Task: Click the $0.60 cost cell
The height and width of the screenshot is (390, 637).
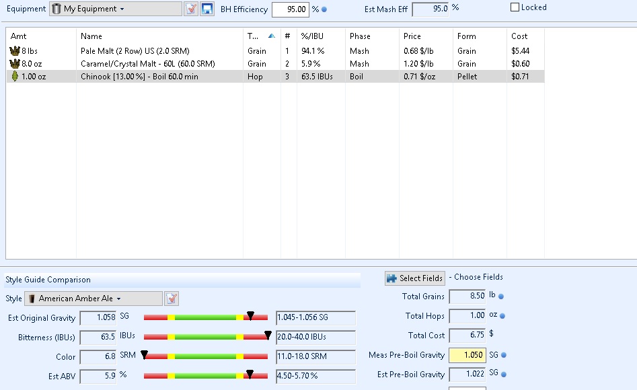Action: [x=521, y=63]
